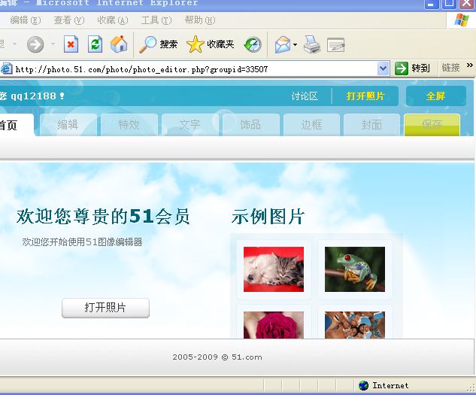The width and height of the screenshot is (476, 395).
Task: Choose the tree frog sample thumbnail
Action: [355, 269]
